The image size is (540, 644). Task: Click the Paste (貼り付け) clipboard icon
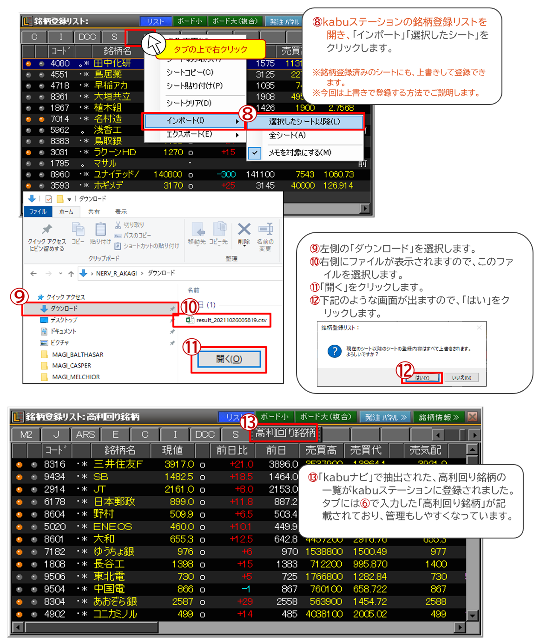click(100, 229)
